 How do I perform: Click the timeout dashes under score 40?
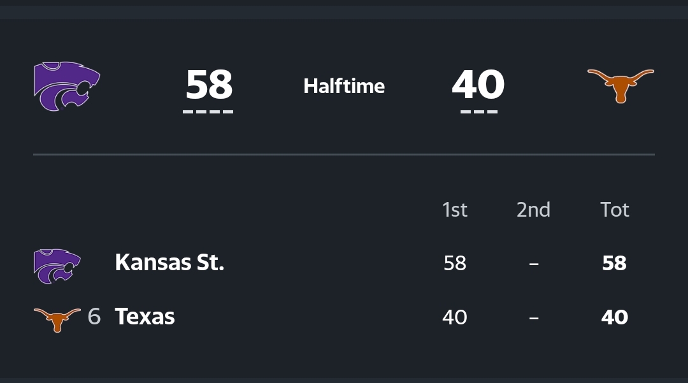coord(478,112)
